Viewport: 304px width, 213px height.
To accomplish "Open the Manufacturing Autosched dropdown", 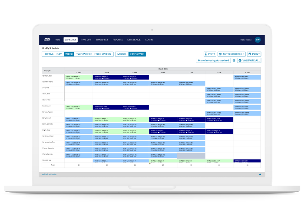I will tap(213, 61).
